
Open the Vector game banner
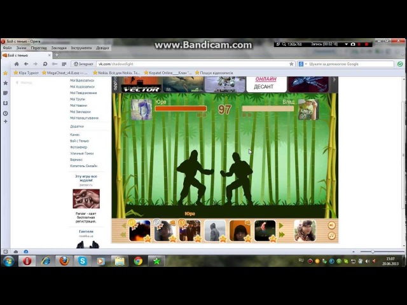(x=141, y=85)
